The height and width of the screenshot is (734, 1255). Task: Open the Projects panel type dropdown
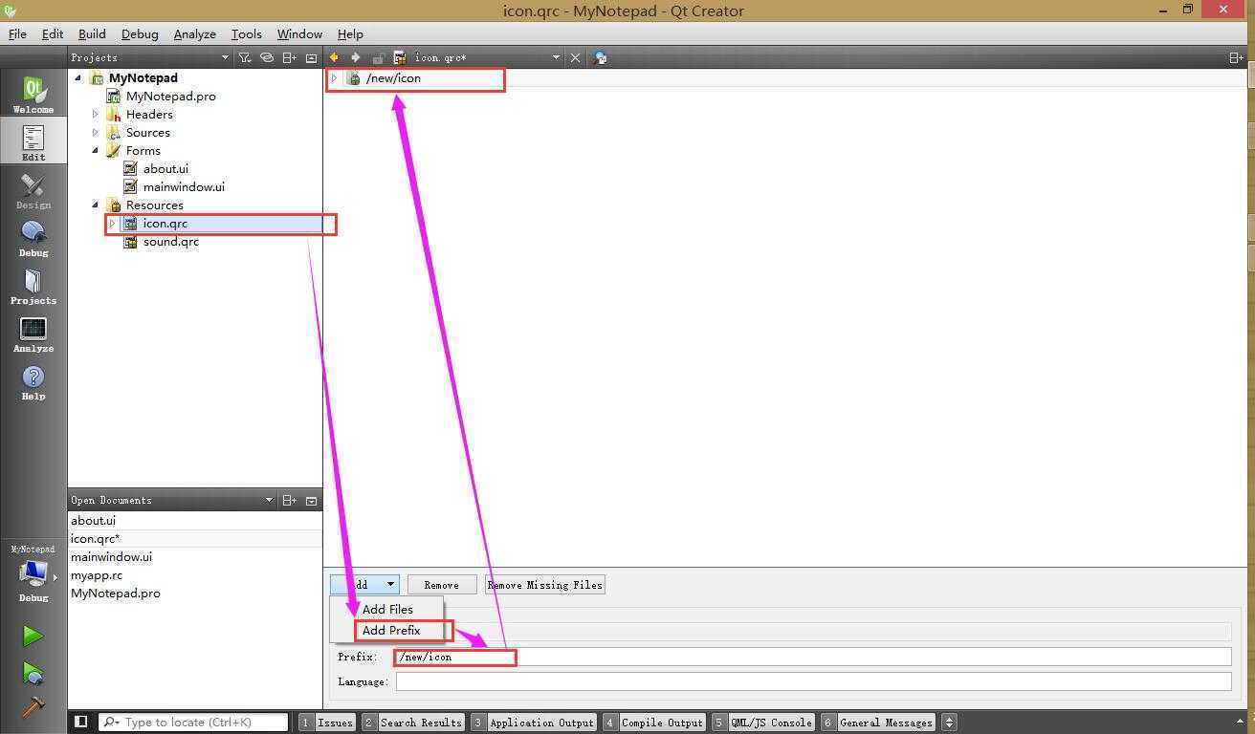(x=226, y=57)
